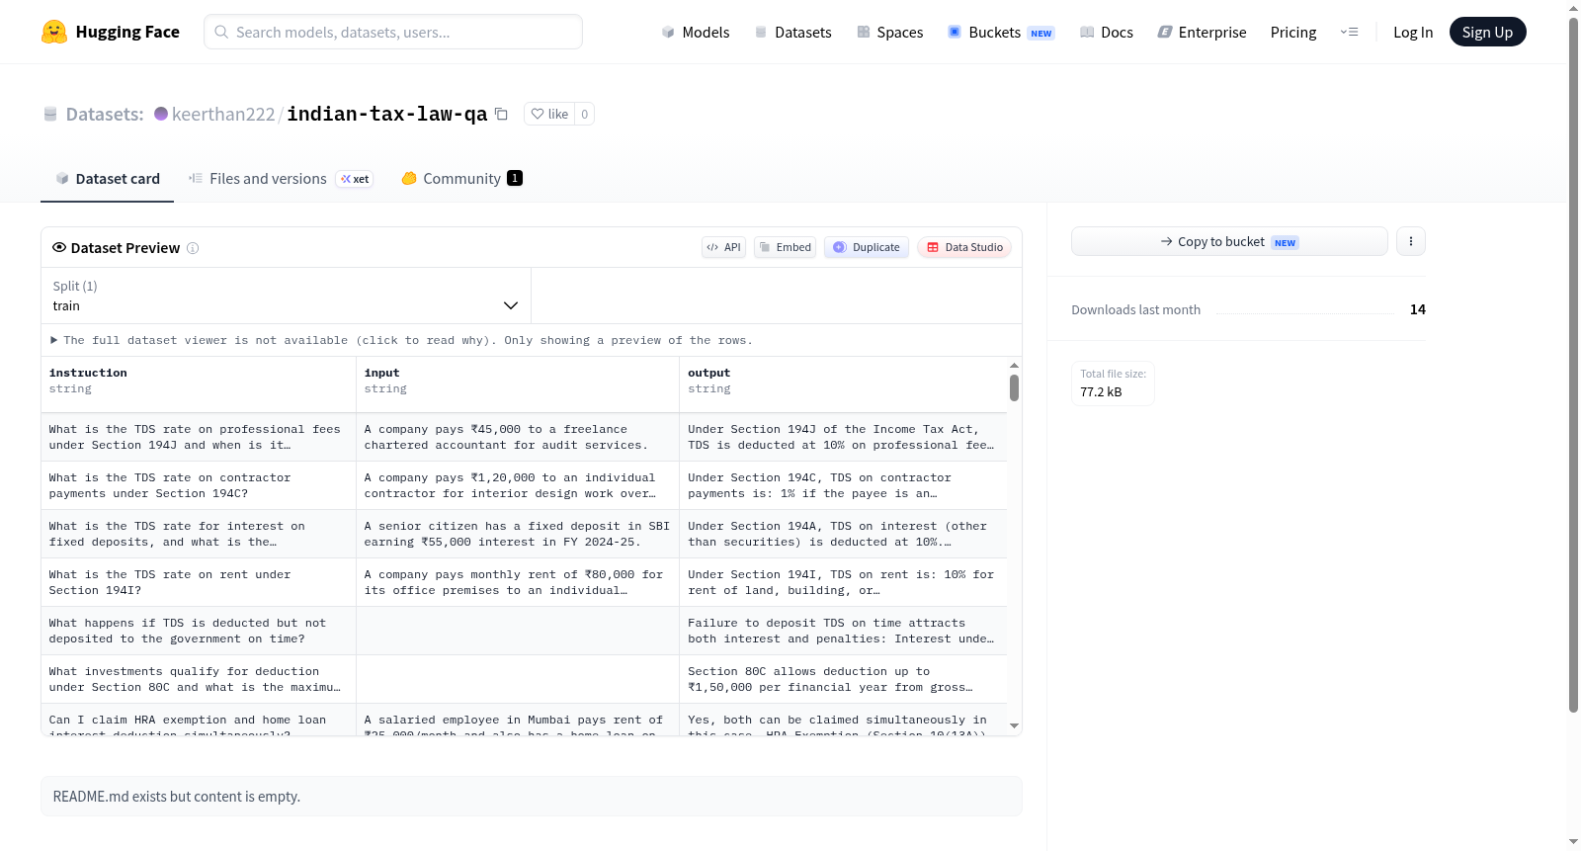View the Pricing page
1581x851 pixels.
click(1293, 32)
